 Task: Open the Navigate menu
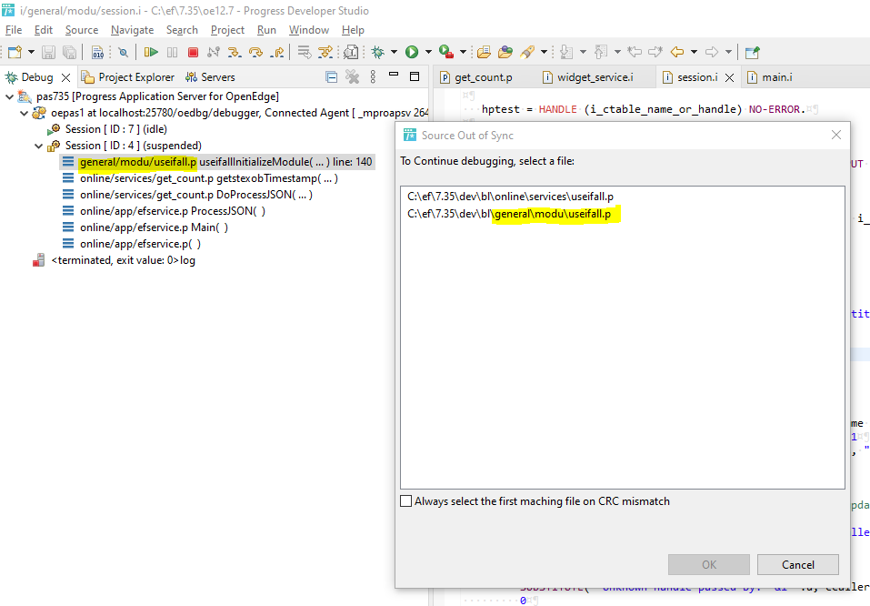(132, 30)
